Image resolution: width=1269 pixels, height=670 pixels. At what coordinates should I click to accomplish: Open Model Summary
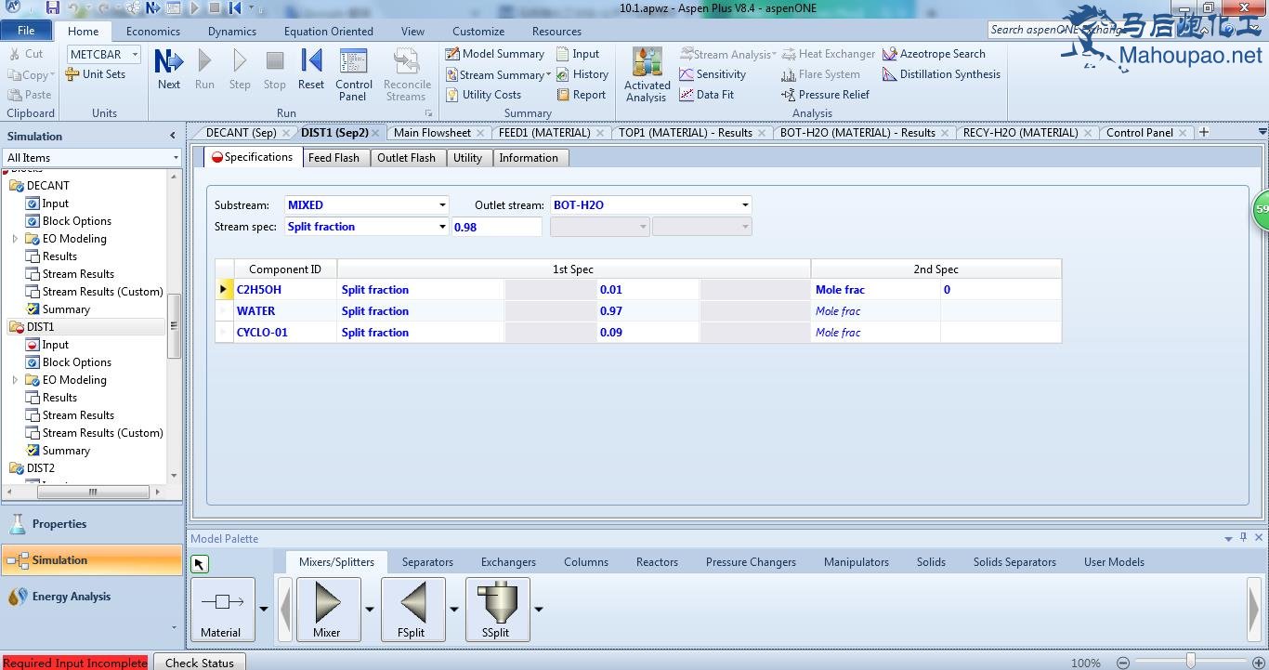494,54
